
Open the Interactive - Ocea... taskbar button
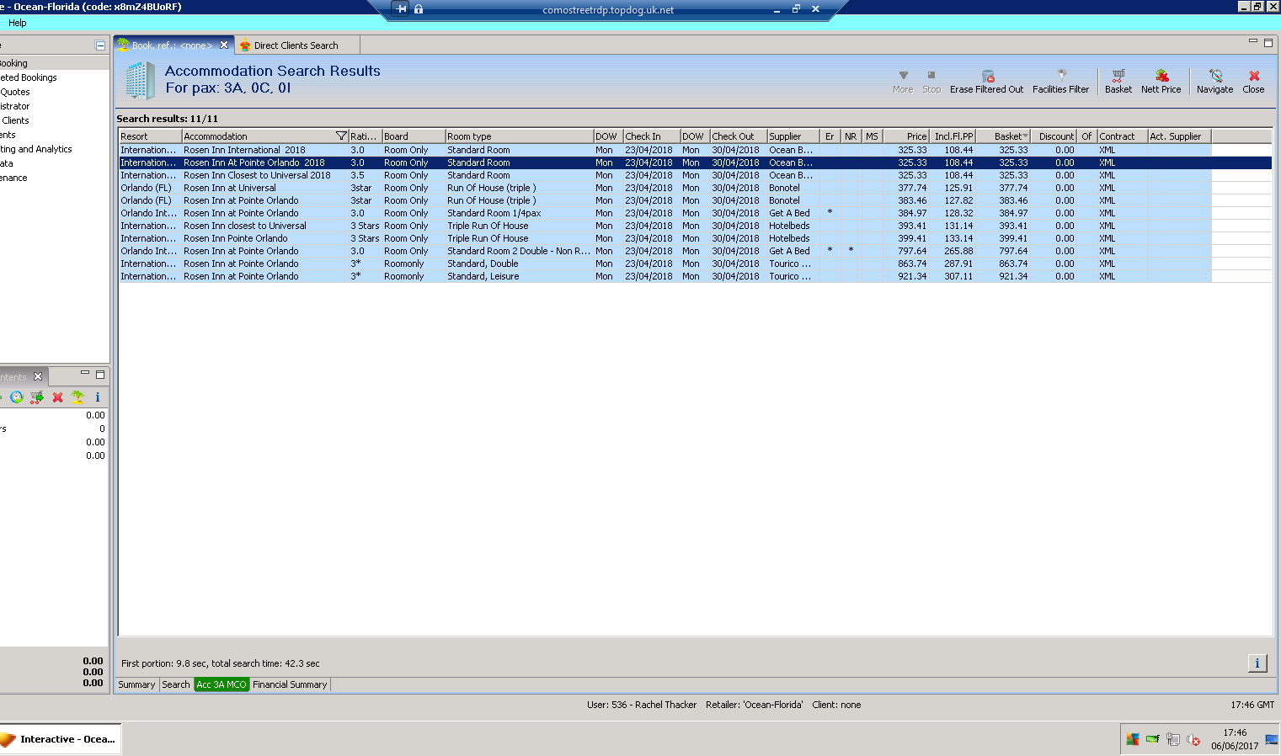(60, 739)
